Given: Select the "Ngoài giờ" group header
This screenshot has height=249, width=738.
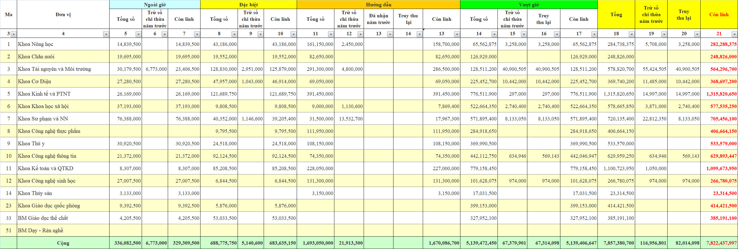Looking at the screenshot, I should (155, 5).
